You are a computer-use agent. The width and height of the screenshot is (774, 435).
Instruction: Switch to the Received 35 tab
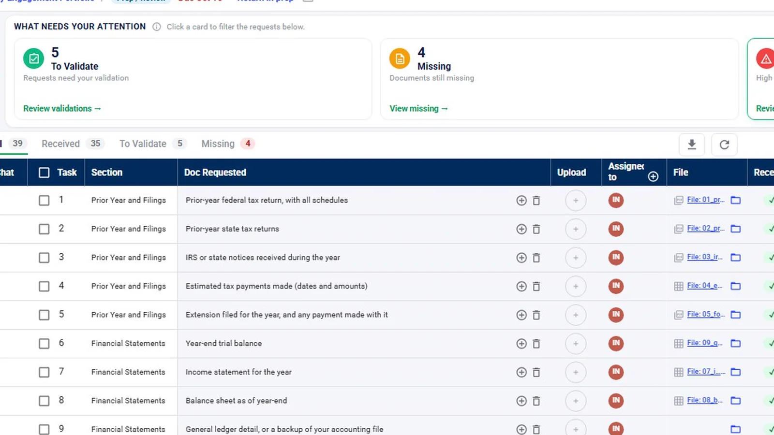(73, 144)
